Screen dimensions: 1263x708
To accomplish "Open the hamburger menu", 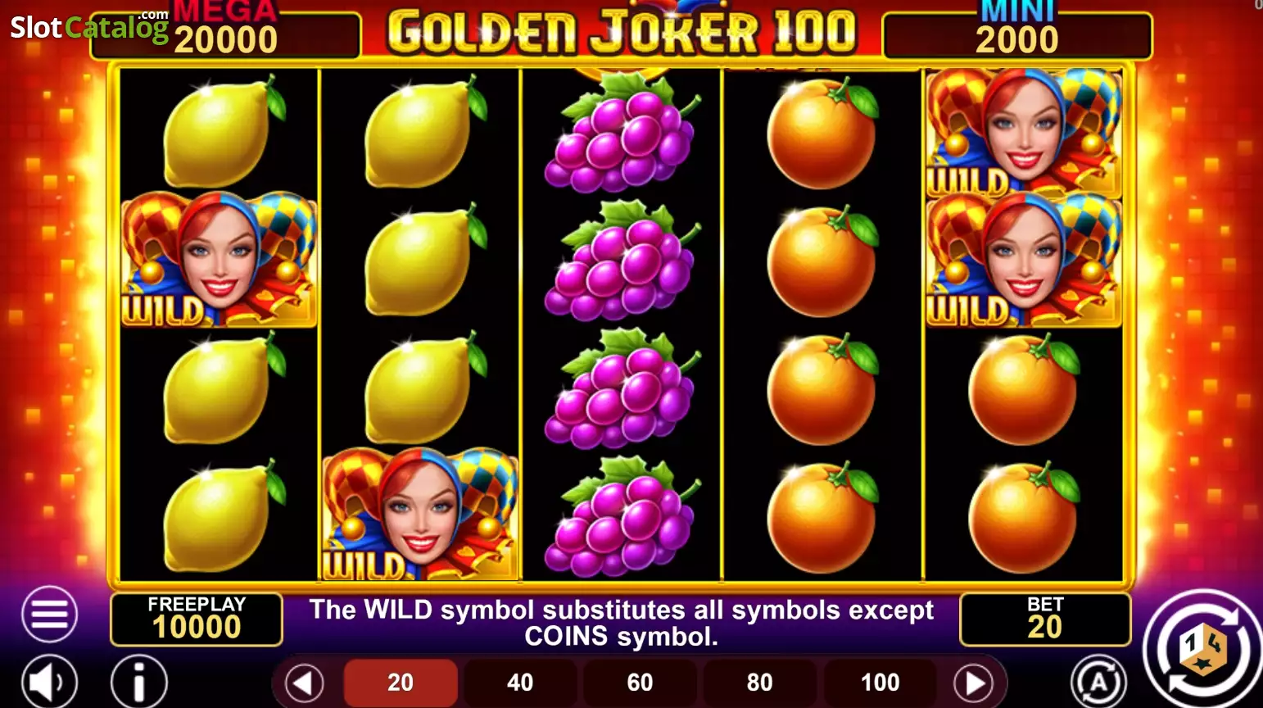I will [49, 614].
